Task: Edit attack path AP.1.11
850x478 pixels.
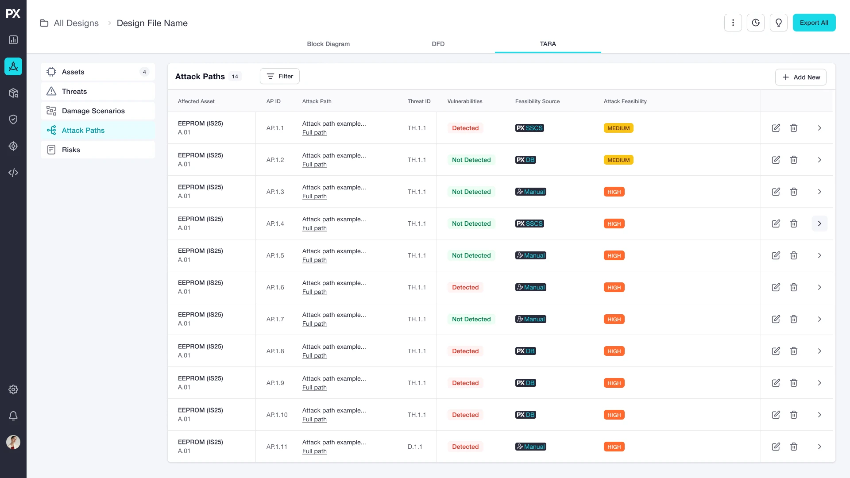Action: (x=776, y=447)
